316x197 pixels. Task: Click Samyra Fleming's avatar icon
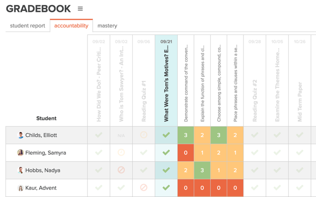pyautogui.click(x=21, y=153)
